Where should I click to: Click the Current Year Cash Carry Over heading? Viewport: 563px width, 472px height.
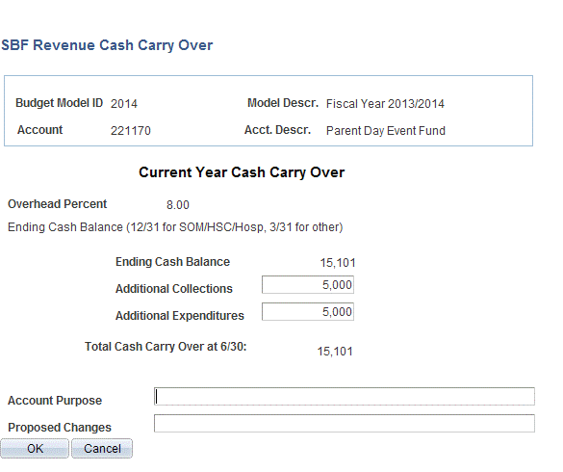coord(242,172)
